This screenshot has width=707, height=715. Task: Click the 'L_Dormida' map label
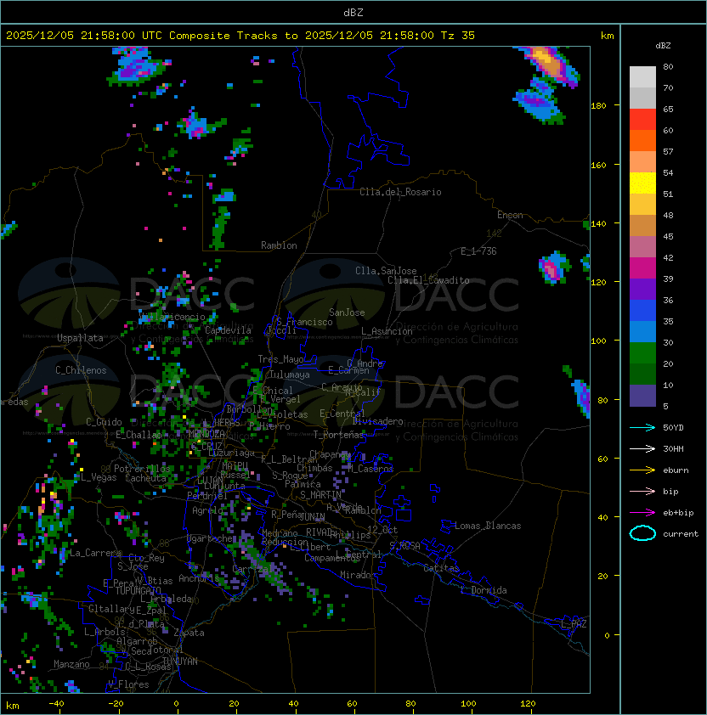pos(484,590)
